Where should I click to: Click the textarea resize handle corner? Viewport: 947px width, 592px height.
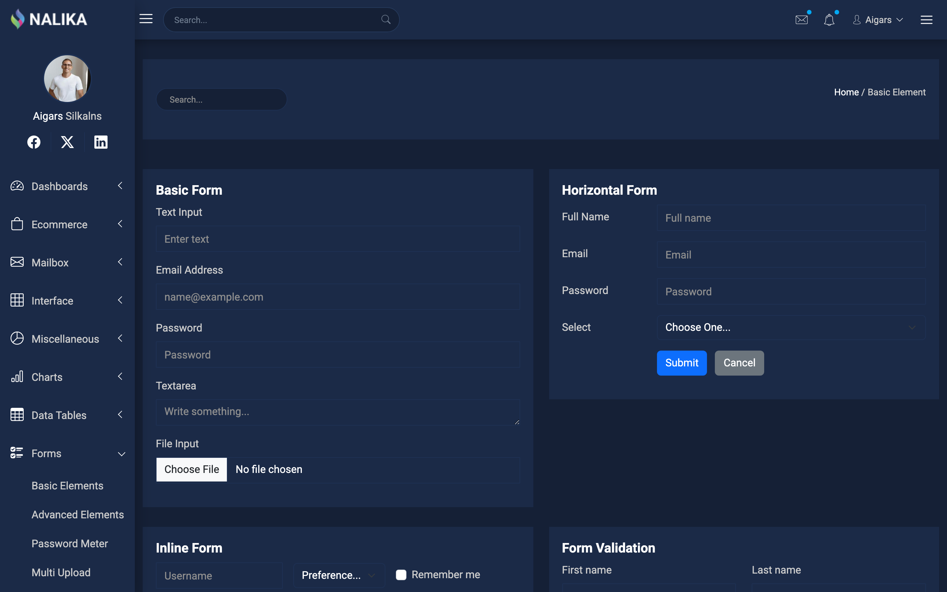click(517, 422)
